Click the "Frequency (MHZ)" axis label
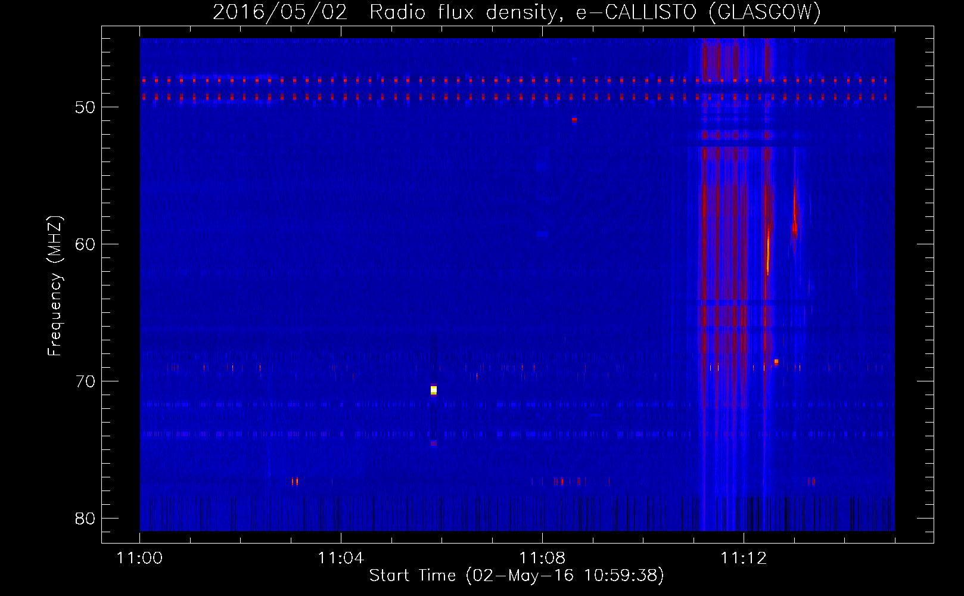The height and width of the screenshot is (596, 964). [x=55, y=286]
